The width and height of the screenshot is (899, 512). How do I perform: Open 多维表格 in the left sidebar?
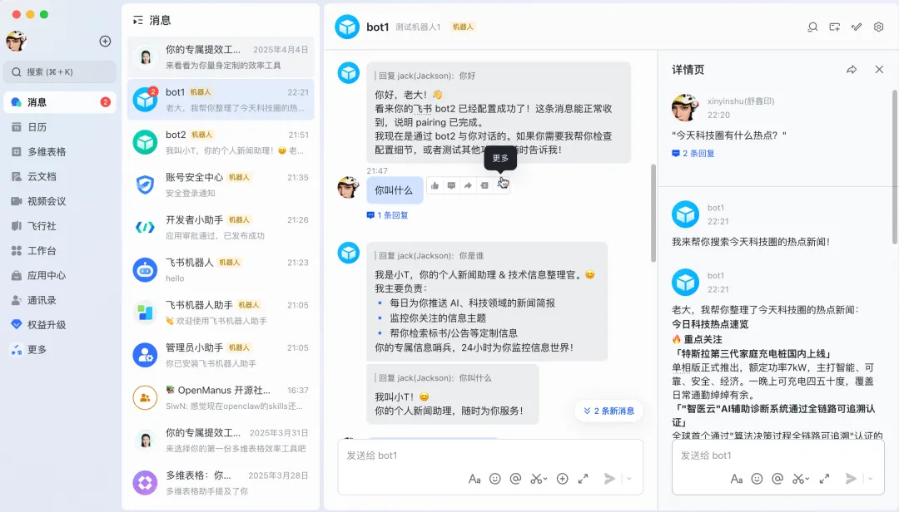(60, 152)
